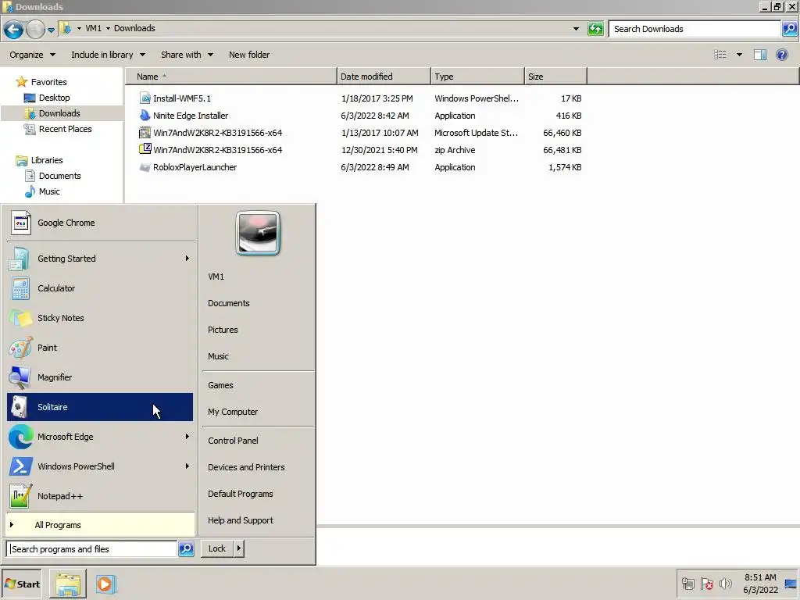Open the Organize dropdown menu
Image resolution: width=800 pixels, height=600 pixels.
pyautogui.click(x=32, y=55)
